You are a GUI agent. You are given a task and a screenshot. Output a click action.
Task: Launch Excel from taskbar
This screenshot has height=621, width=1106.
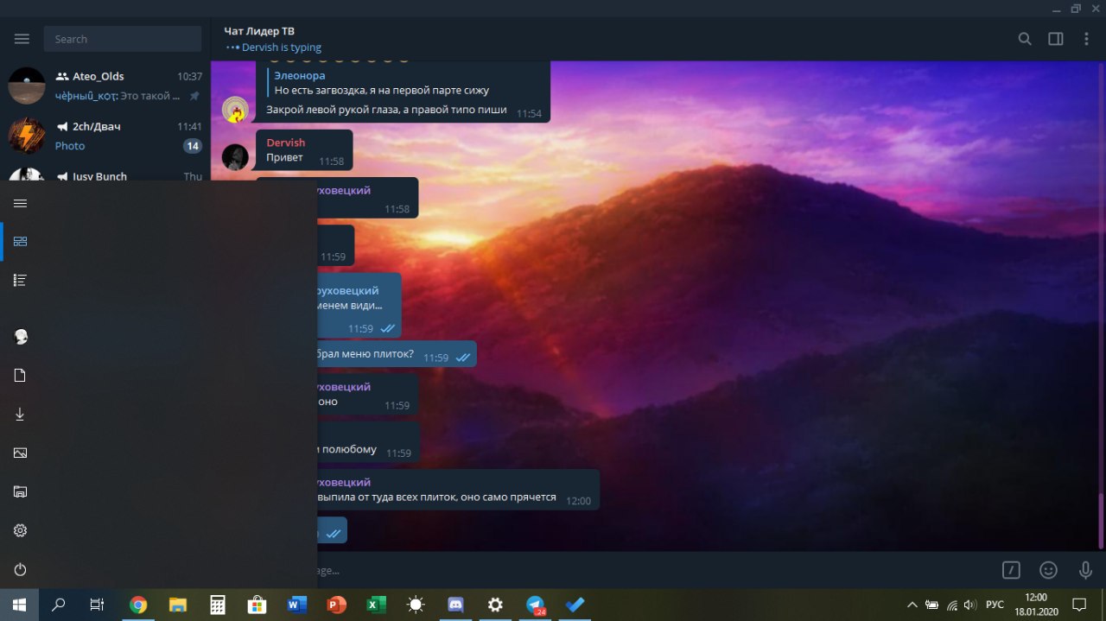tap(376, 605)
